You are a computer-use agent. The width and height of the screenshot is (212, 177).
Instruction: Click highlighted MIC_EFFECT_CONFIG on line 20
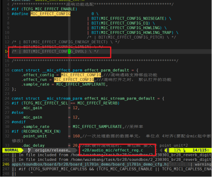click(74, 80)
